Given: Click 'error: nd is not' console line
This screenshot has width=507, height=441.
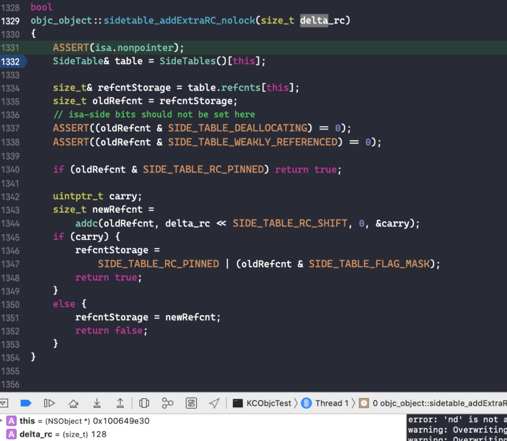Looking at the screenshot, I should pyautogui.click(x=457, y=420).
